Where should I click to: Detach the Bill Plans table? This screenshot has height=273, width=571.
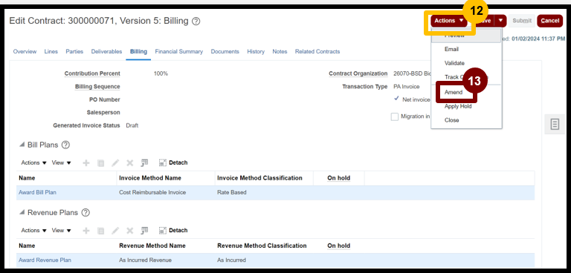(173, 163)
